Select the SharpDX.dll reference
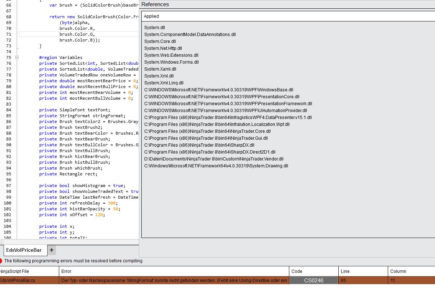The image size is (435, 294). click(199, 145)
